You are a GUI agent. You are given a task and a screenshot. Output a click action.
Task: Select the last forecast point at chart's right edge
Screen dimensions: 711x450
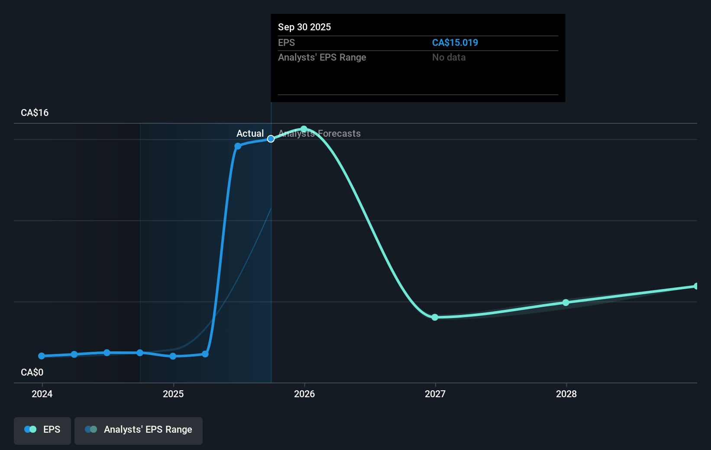[x=696, y=286]
